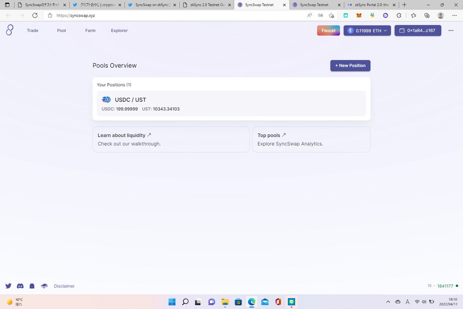The height and width of the screenshot is (309, 463).
Task: Switch to SyncSwap on zkSync Twitter tab
Action: pyautogui.click(x=152, y=5)
